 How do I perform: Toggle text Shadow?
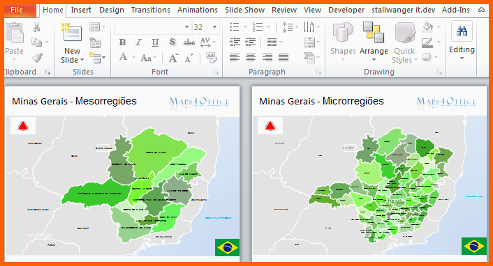tap(172, 42)
